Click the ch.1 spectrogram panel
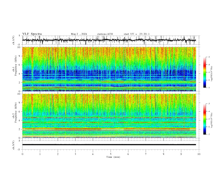 (109, 69)
